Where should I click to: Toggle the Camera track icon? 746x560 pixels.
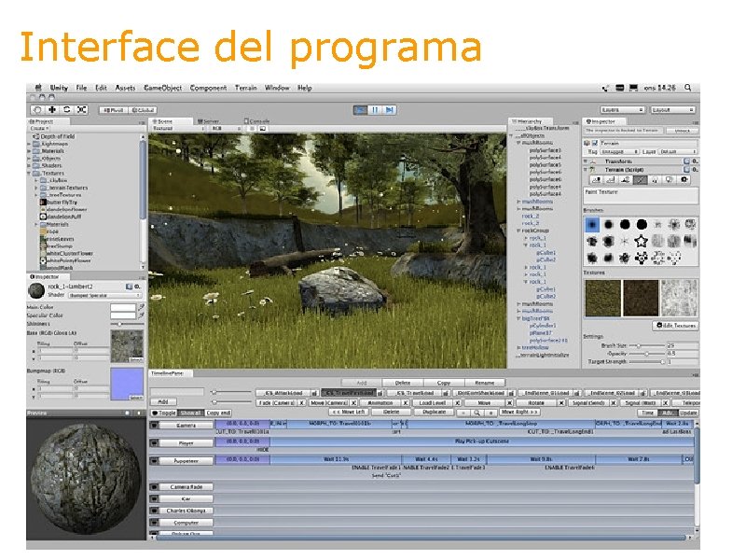[154, 425]
